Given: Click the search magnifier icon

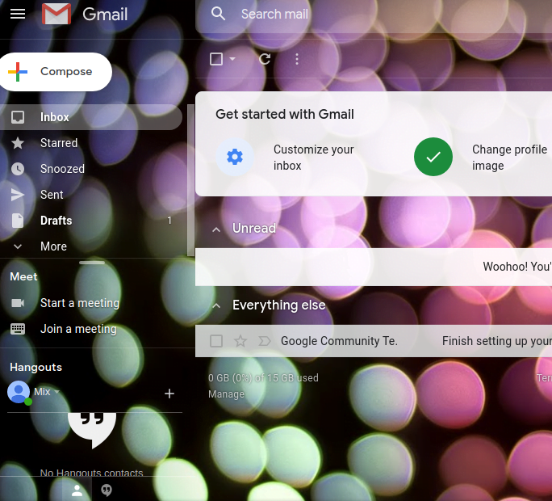Looking at the screenshot, I should coord(218,14).
